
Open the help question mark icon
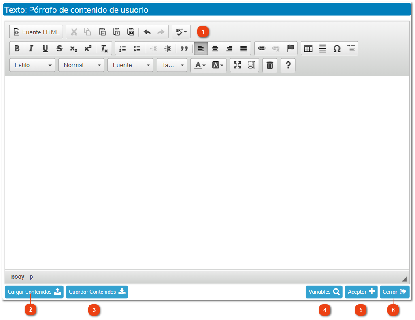coord(288,65)
